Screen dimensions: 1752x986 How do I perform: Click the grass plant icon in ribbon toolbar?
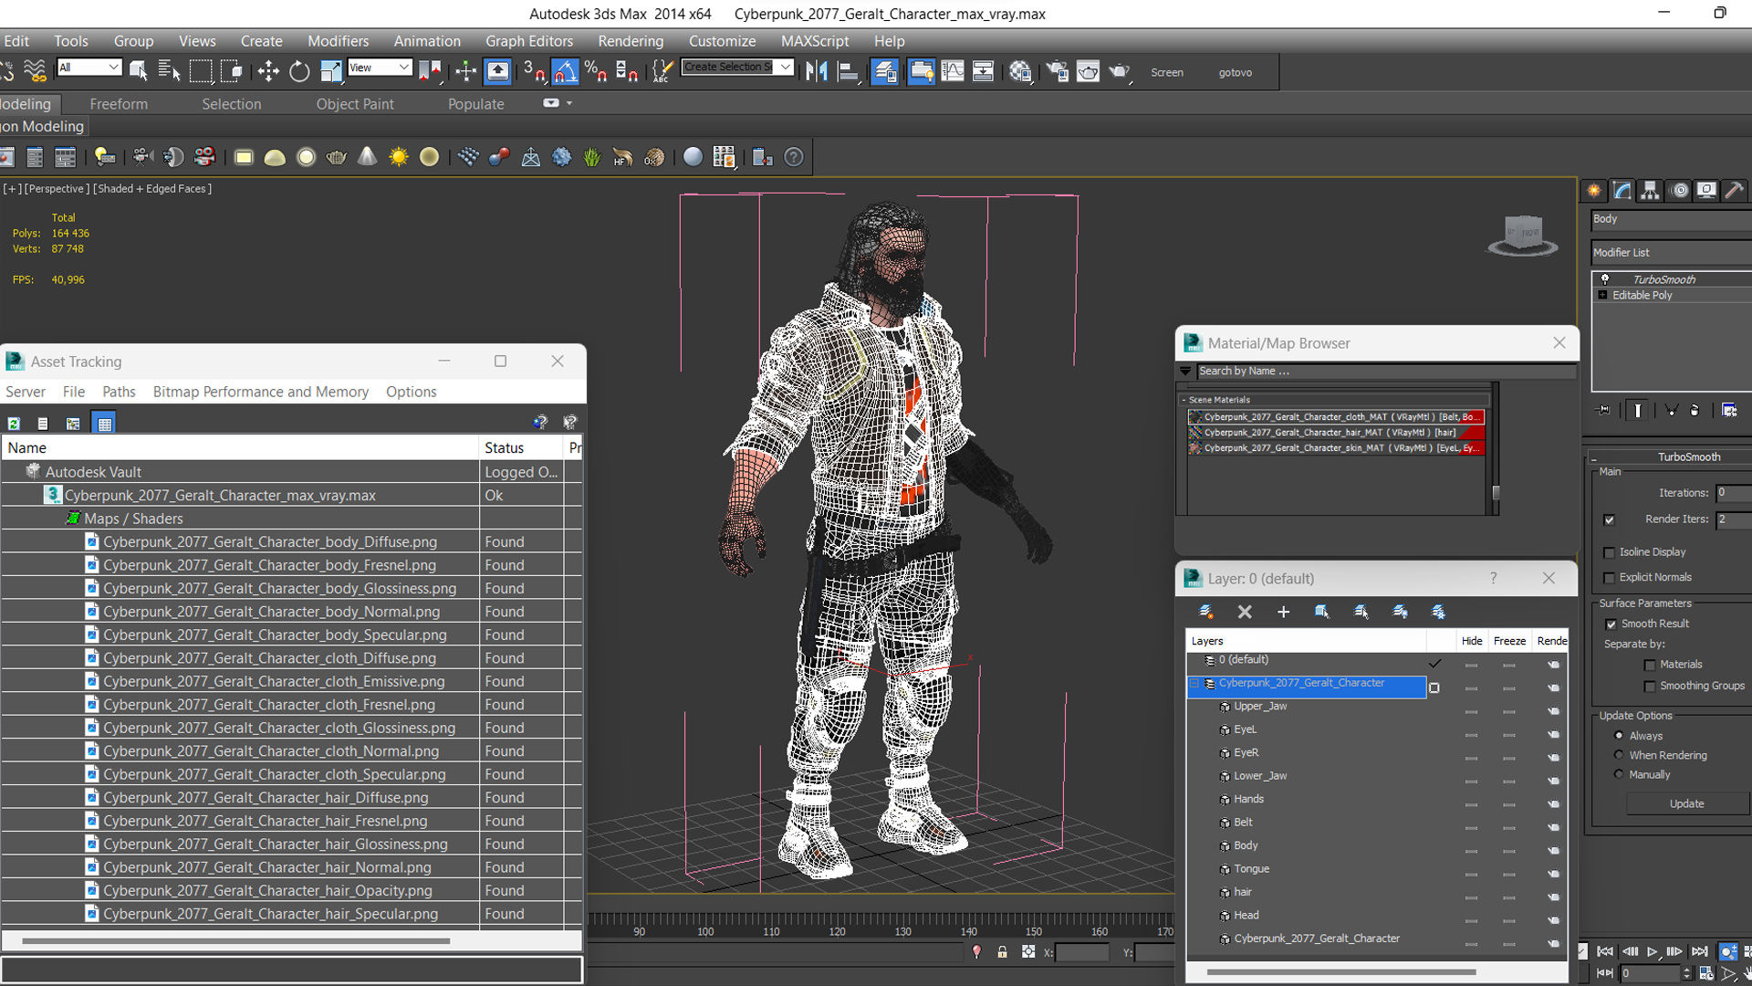coord(592,157)
